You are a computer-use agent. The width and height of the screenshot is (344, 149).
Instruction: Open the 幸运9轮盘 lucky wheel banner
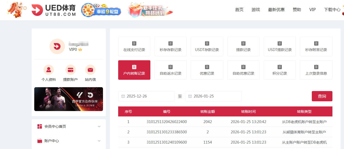[x=101, y=10]
